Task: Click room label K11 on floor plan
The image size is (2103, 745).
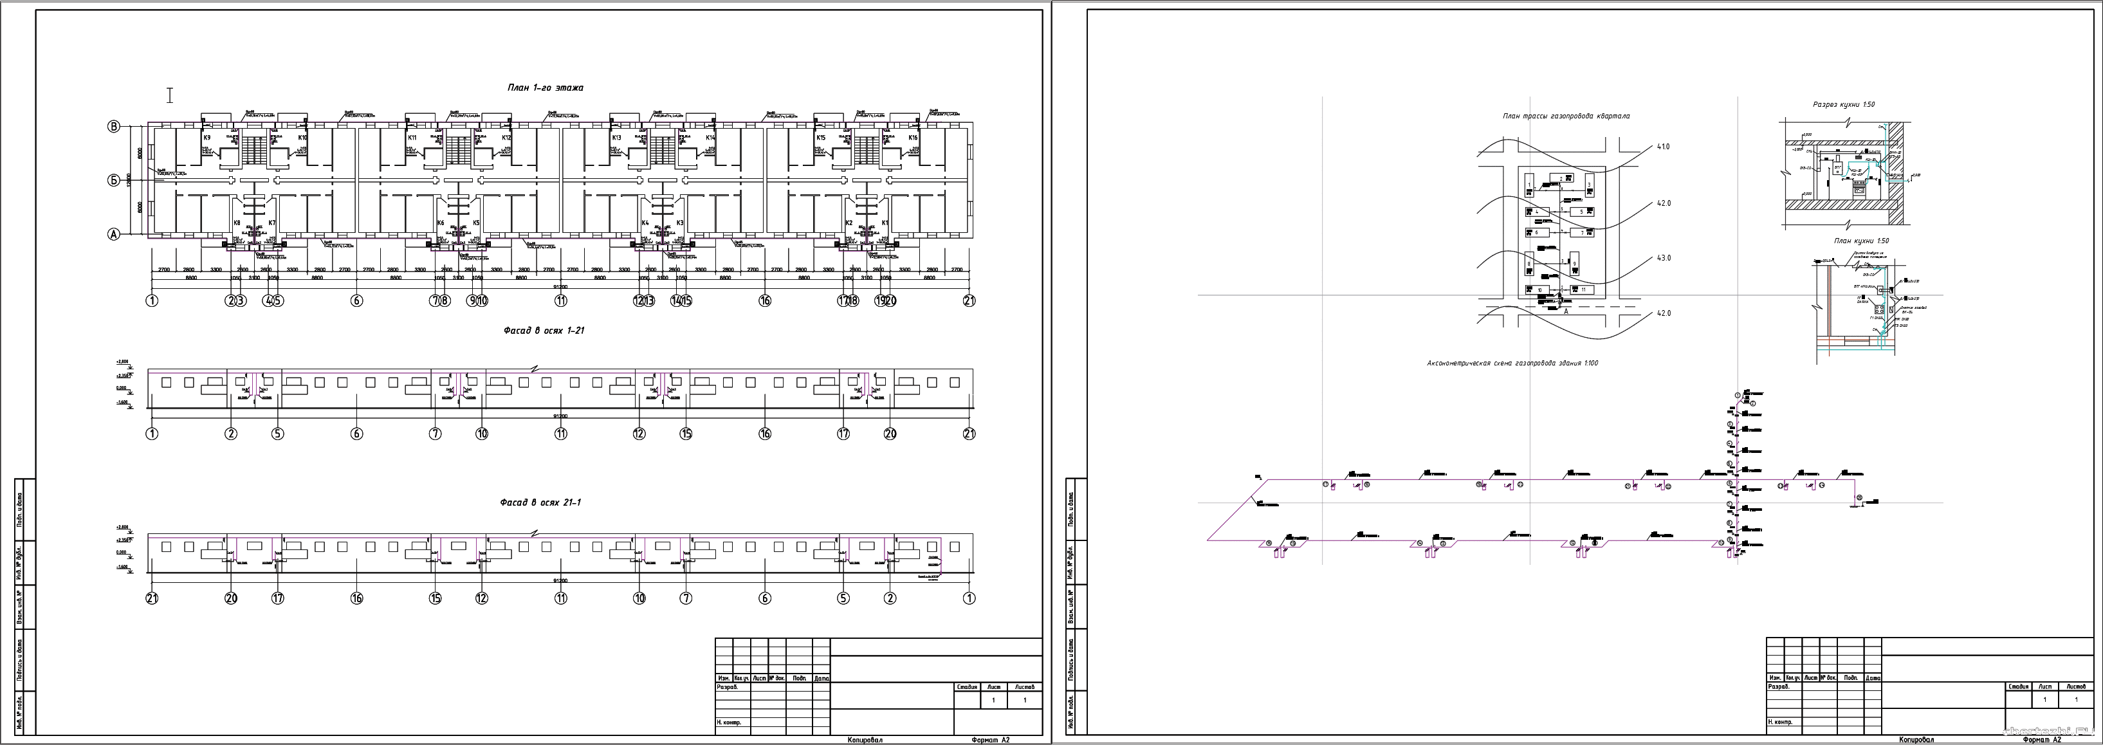Action: point(412,138)
